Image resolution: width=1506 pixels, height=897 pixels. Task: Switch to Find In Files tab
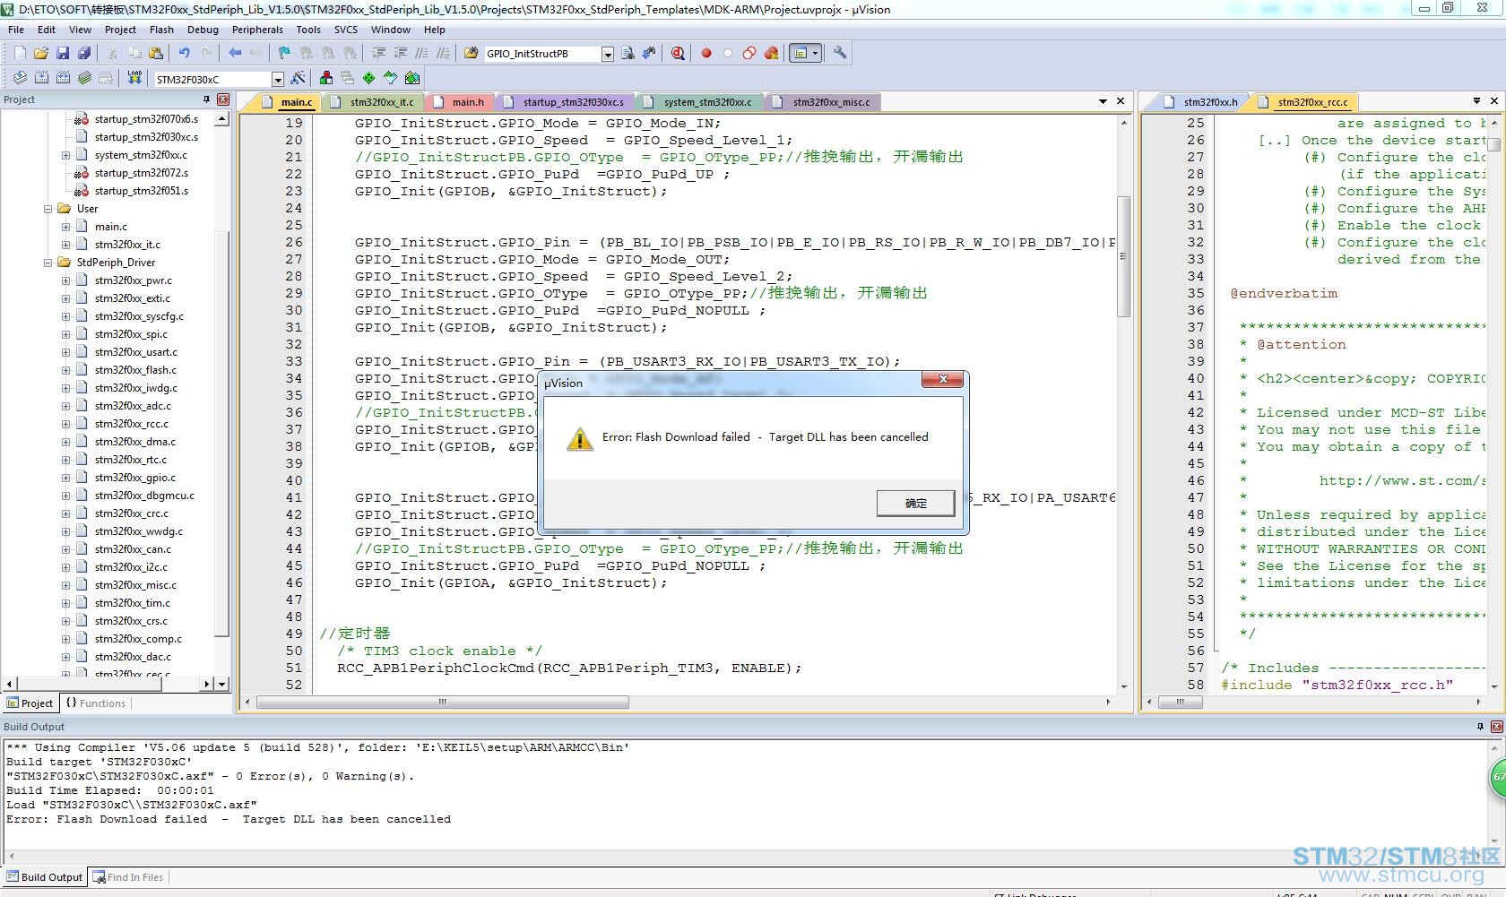coord(128,877)
